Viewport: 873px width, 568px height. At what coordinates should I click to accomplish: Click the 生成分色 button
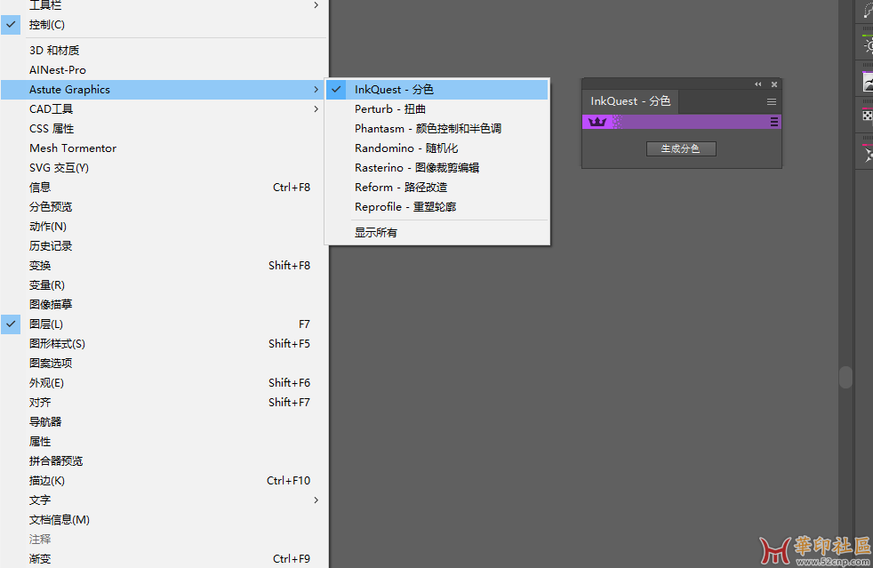coord(681,148)
